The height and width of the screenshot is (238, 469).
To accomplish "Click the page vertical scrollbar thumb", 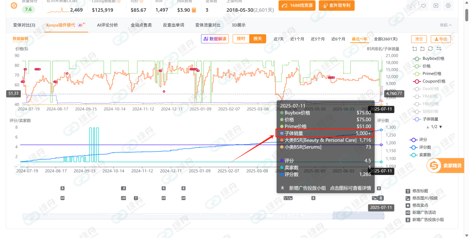I will point(467,15).
